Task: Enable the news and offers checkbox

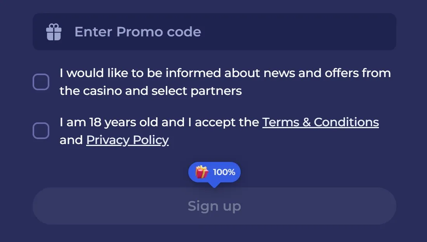Action: 41,82
